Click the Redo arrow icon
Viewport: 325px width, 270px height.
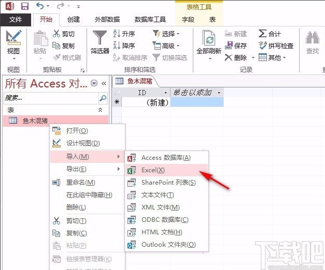(x=61, y=6)
